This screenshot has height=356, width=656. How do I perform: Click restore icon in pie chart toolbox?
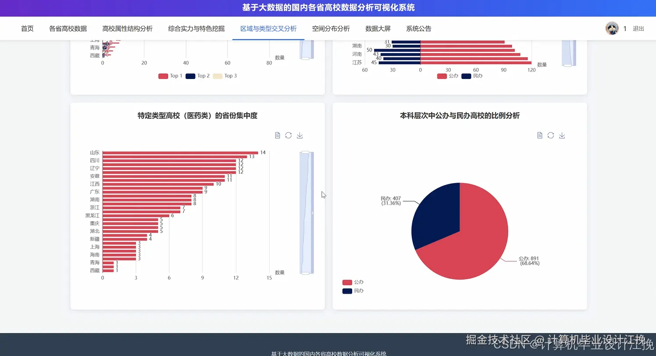point(551,135)
